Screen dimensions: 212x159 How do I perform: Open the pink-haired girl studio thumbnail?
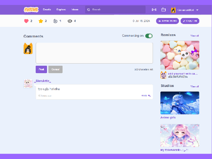[x=180, y=136]
